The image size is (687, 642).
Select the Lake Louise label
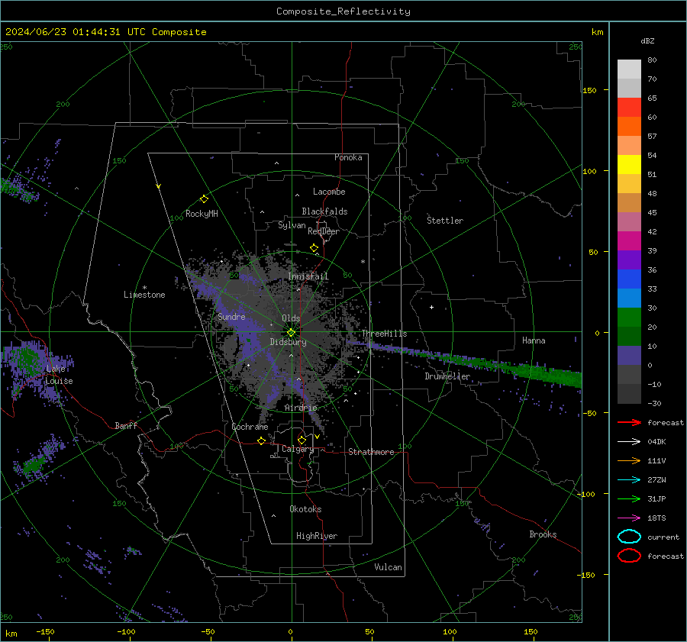(x=59, y=375)
